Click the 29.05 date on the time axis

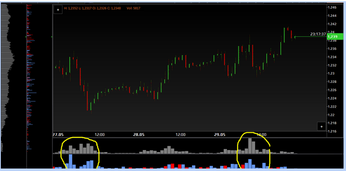click(220, 135)
